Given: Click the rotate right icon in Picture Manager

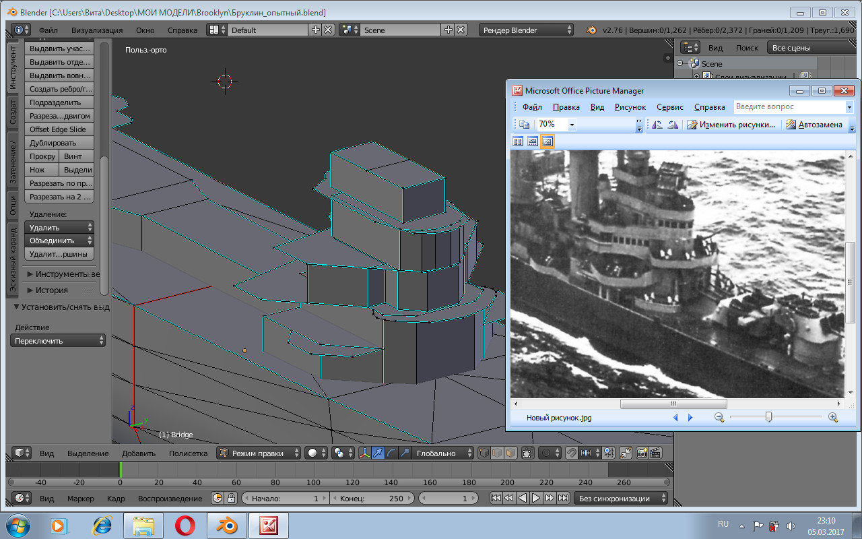Looking at the screenshot, I should click(672, 125).
